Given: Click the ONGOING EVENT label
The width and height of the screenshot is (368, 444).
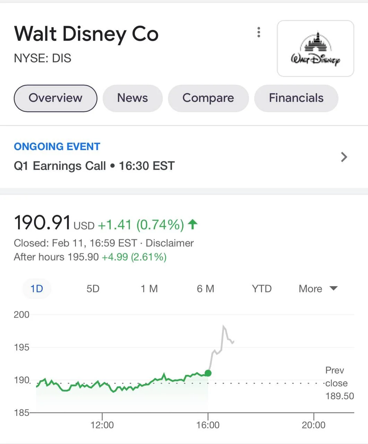Looking at the screenshot, I should tap(57, 146).
